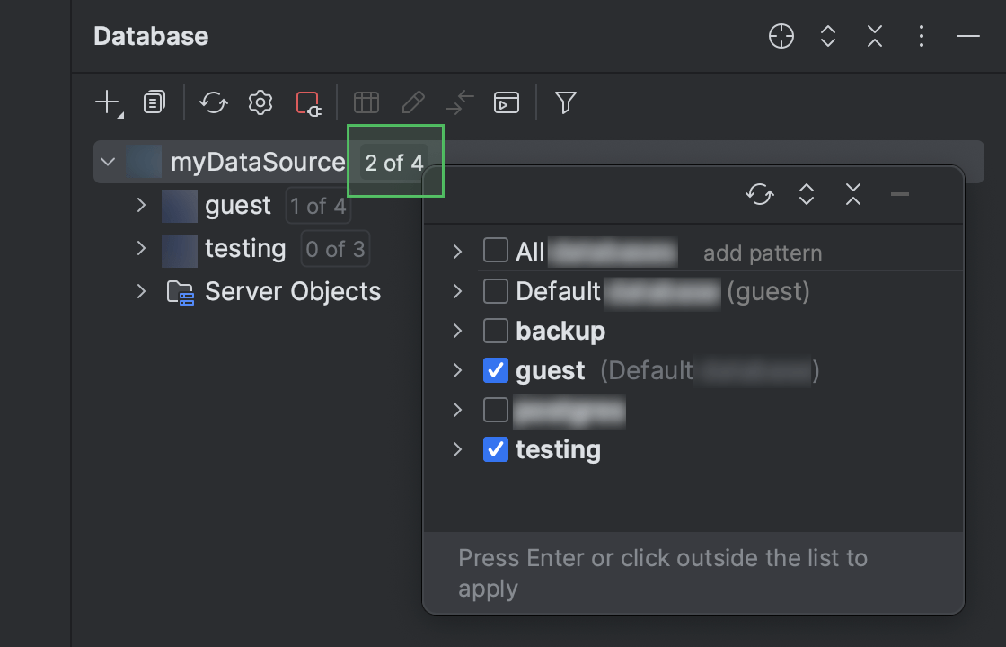Click the red Deactivate connection icon

[x=308, y=103]
